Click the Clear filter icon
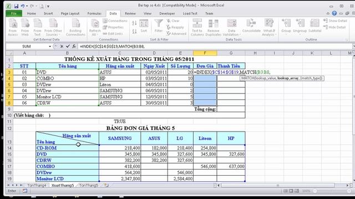355x199 pixels. pos(174,21)
